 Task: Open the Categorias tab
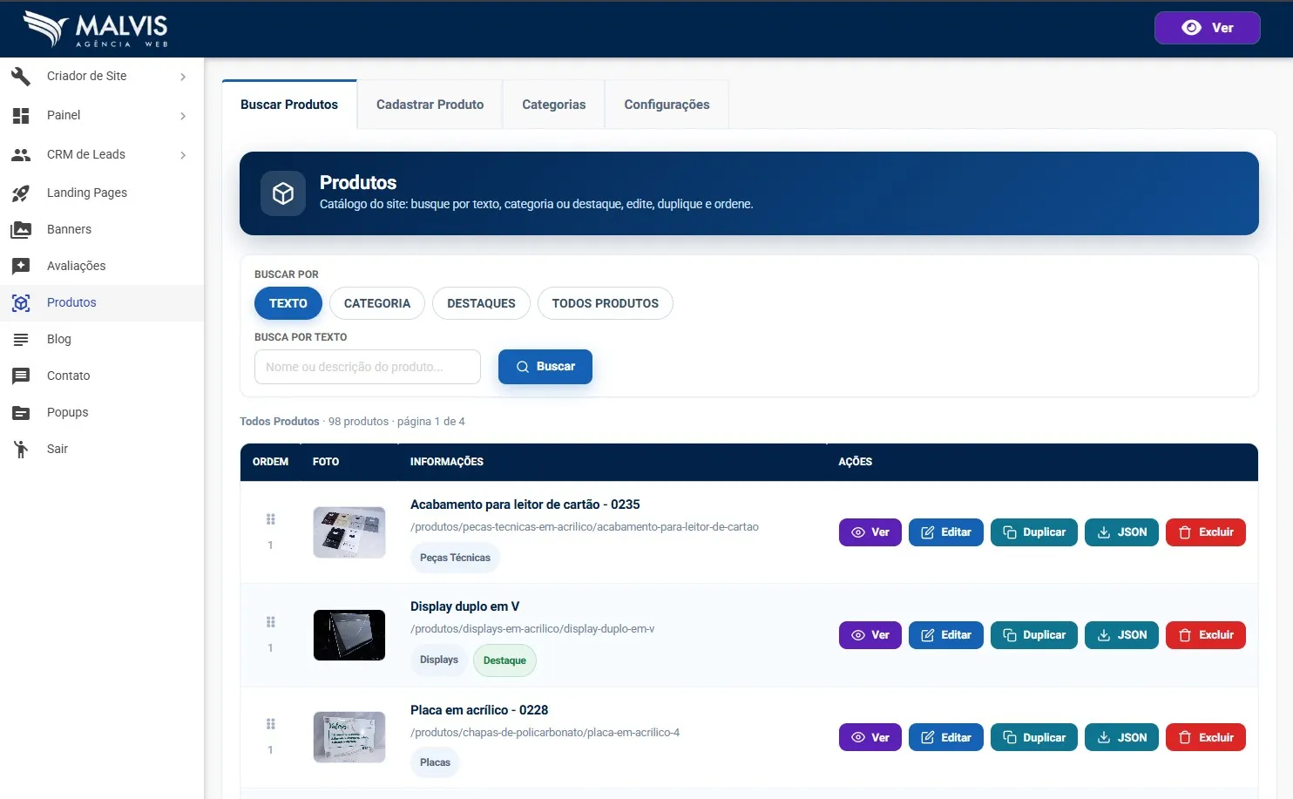[554, 105]
